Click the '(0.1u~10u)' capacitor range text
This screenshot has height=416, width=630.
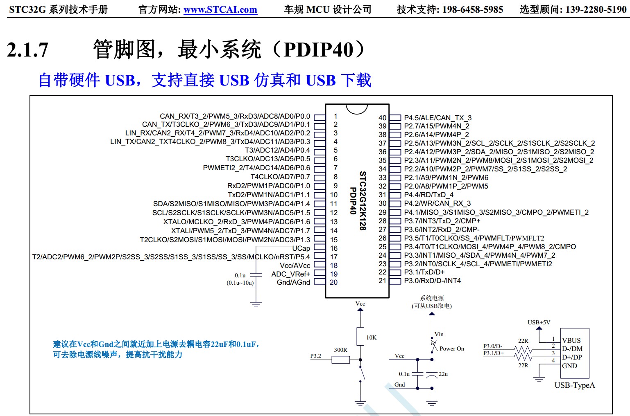coord(240,283)
